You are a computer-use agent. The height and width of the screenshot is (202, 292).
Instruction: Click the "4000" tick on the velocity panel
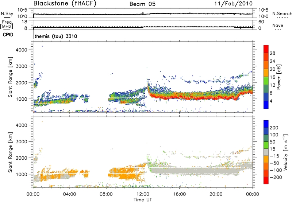[x=21, y=125]
